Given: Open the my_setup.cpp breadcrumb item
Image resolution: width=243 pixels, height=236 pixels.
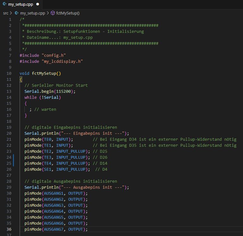Looking at the screenshot, I should 32,13.
